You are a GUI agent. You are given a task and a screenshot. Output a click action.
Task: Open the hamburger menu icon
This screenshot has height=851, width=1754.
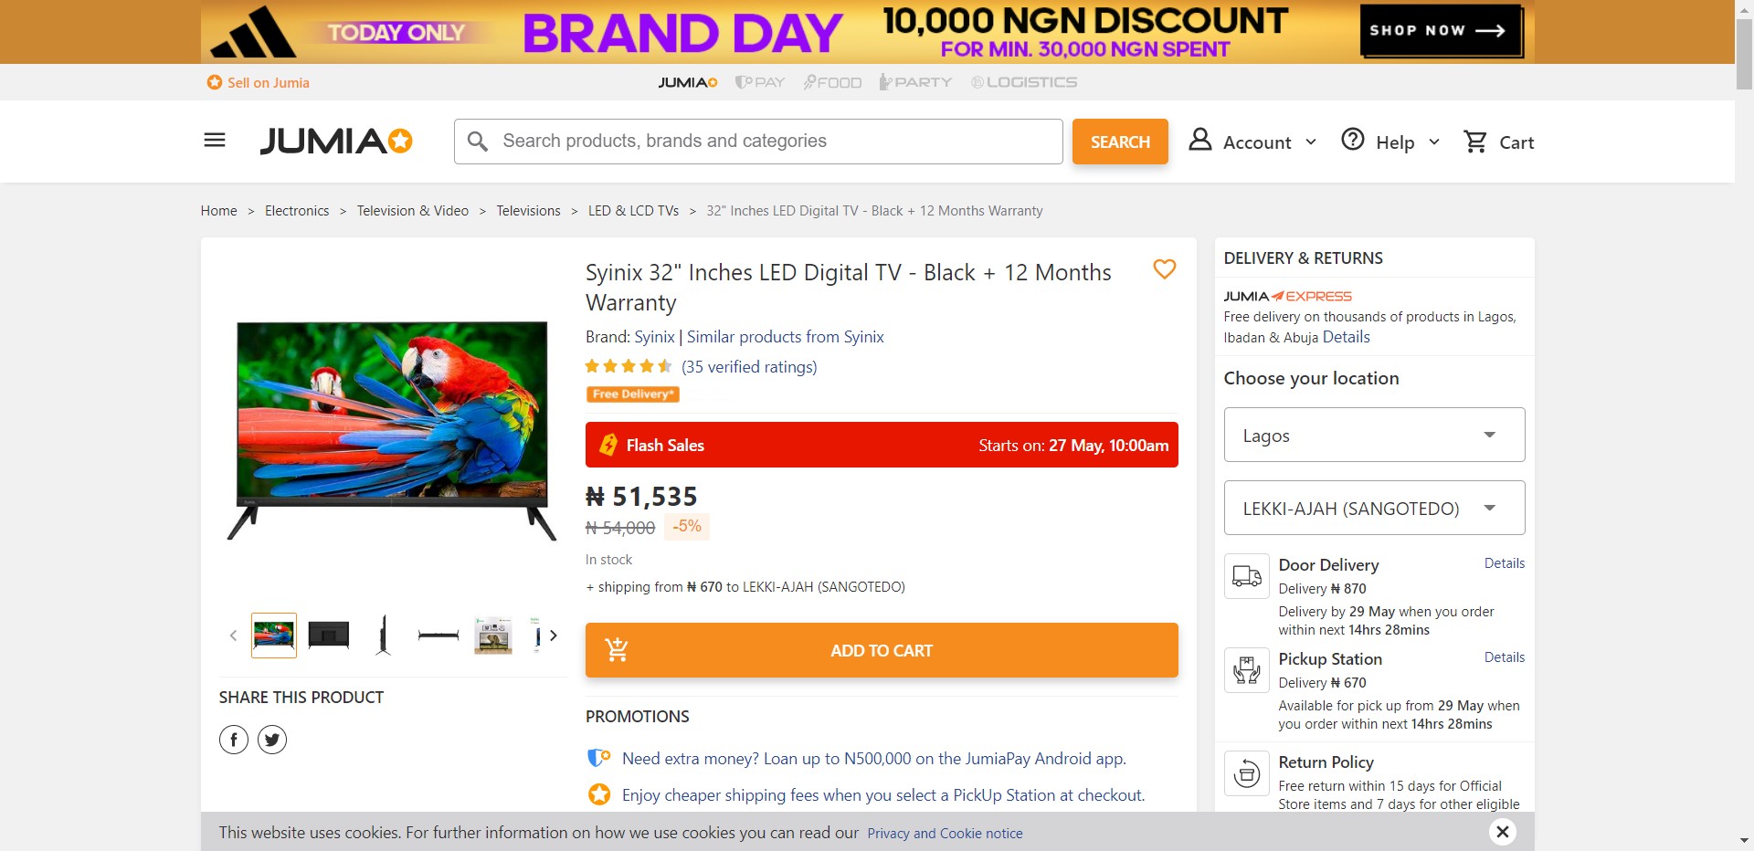215,141
